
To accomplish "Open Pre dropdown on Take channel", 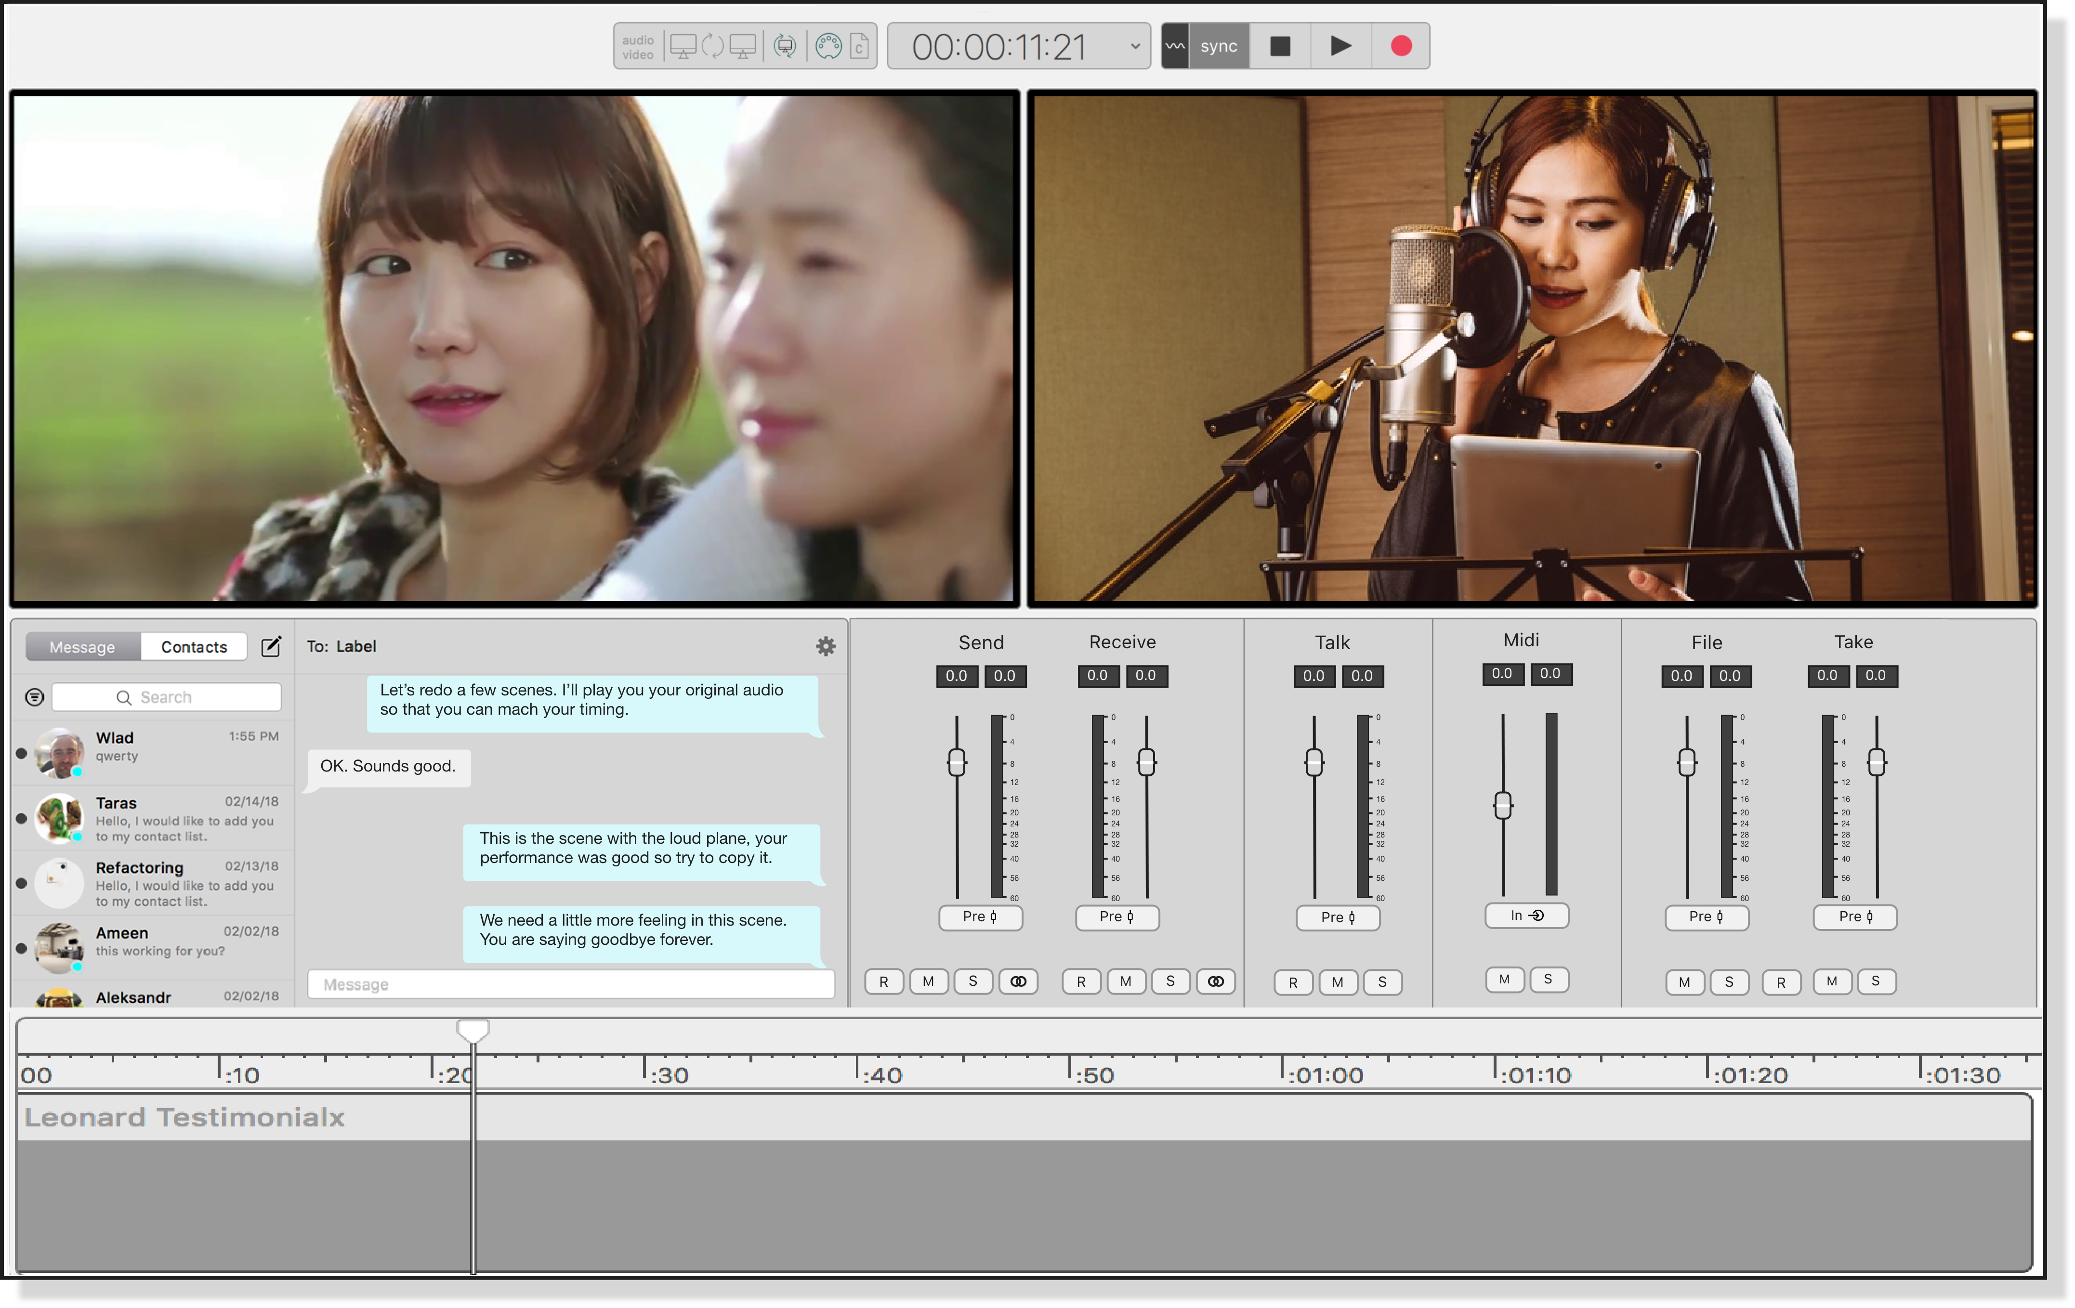I will [x=1854, y=917].
